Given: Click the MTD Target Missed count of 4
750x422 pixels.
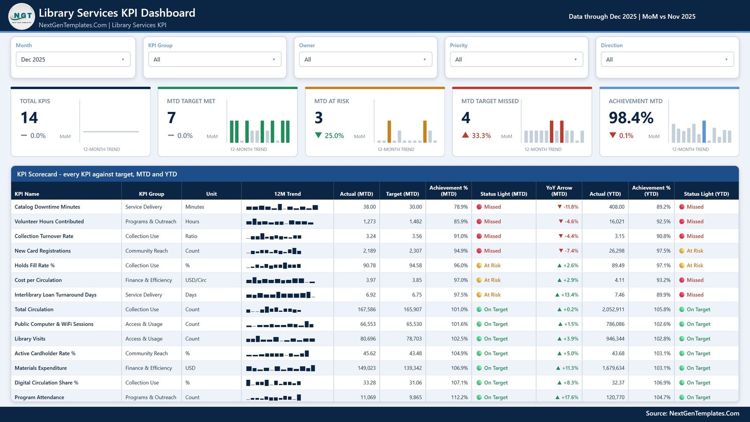Looking at the screenshot, I should point(465,118).
